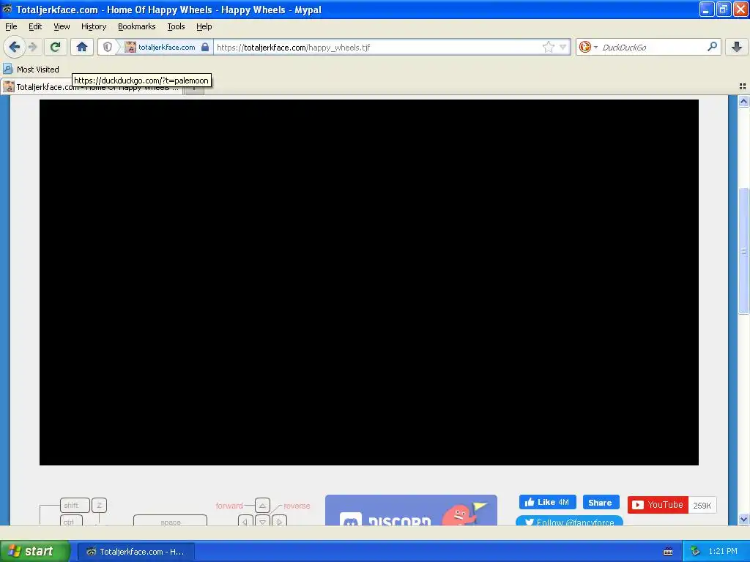Open the Windows start button

(x=35, y=551)
